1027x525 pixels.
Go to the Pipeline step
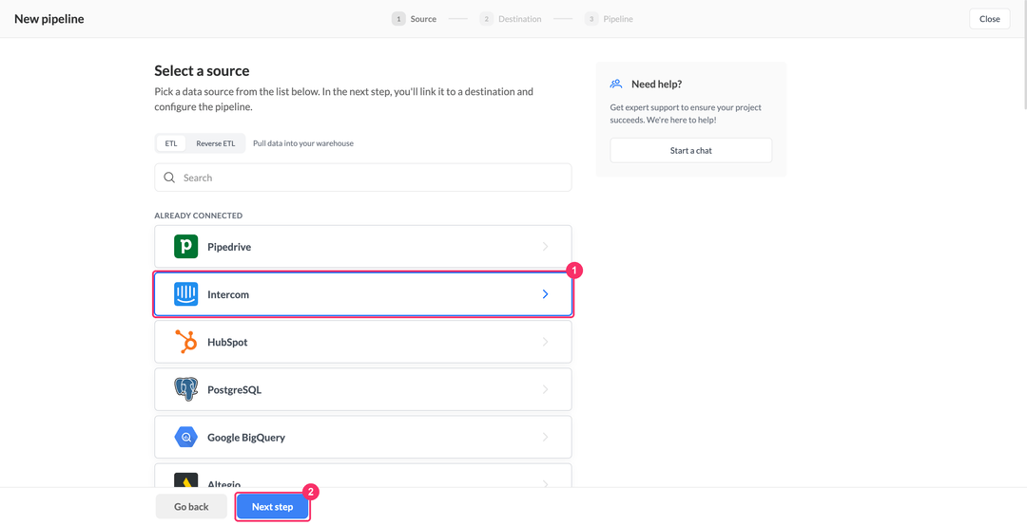coord(609,19)
